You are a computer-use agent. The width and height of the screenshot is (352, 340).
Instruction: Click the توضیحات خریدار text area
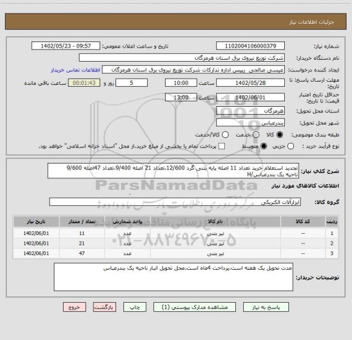174,277
